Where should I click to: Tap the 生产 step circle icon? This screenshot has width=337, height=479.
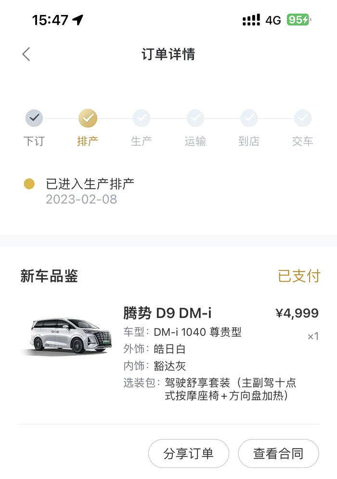(142, 118)
